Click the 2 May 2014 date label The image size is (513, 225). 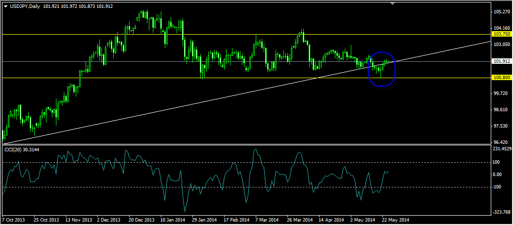(x=363, y=220)
